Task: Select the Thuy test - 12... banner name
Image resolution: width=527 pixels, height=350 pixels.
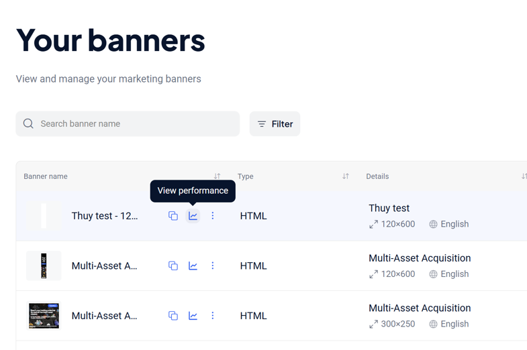Action: [x=105, y=216]
